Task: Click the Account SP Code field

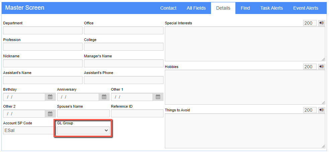Action: point(28,130)
